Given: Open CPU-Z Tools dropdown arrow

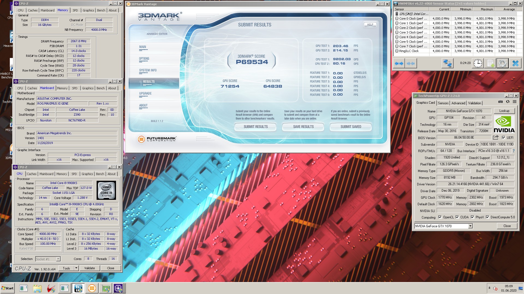Looking at the screenshot, I should 76,268.
